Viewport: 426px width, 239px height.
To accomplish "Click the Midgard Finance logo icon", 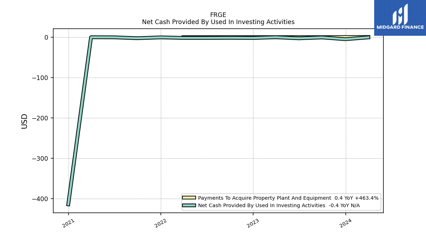I will [400, 14].
